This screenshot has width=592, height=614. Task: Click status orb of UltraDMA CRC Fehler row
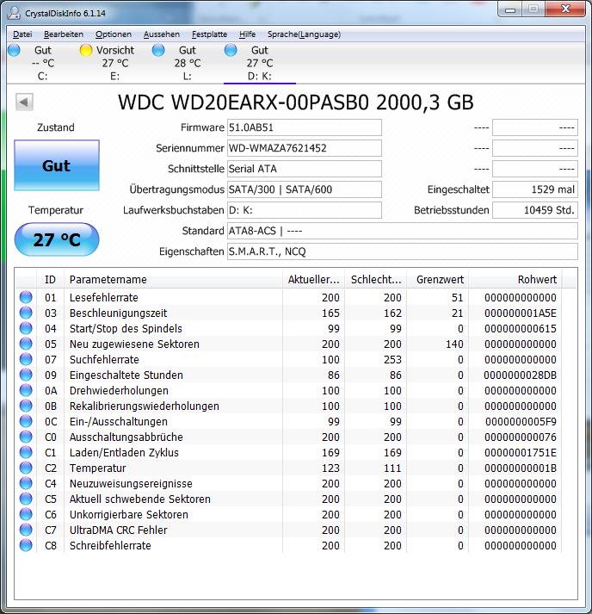point(26,530)
